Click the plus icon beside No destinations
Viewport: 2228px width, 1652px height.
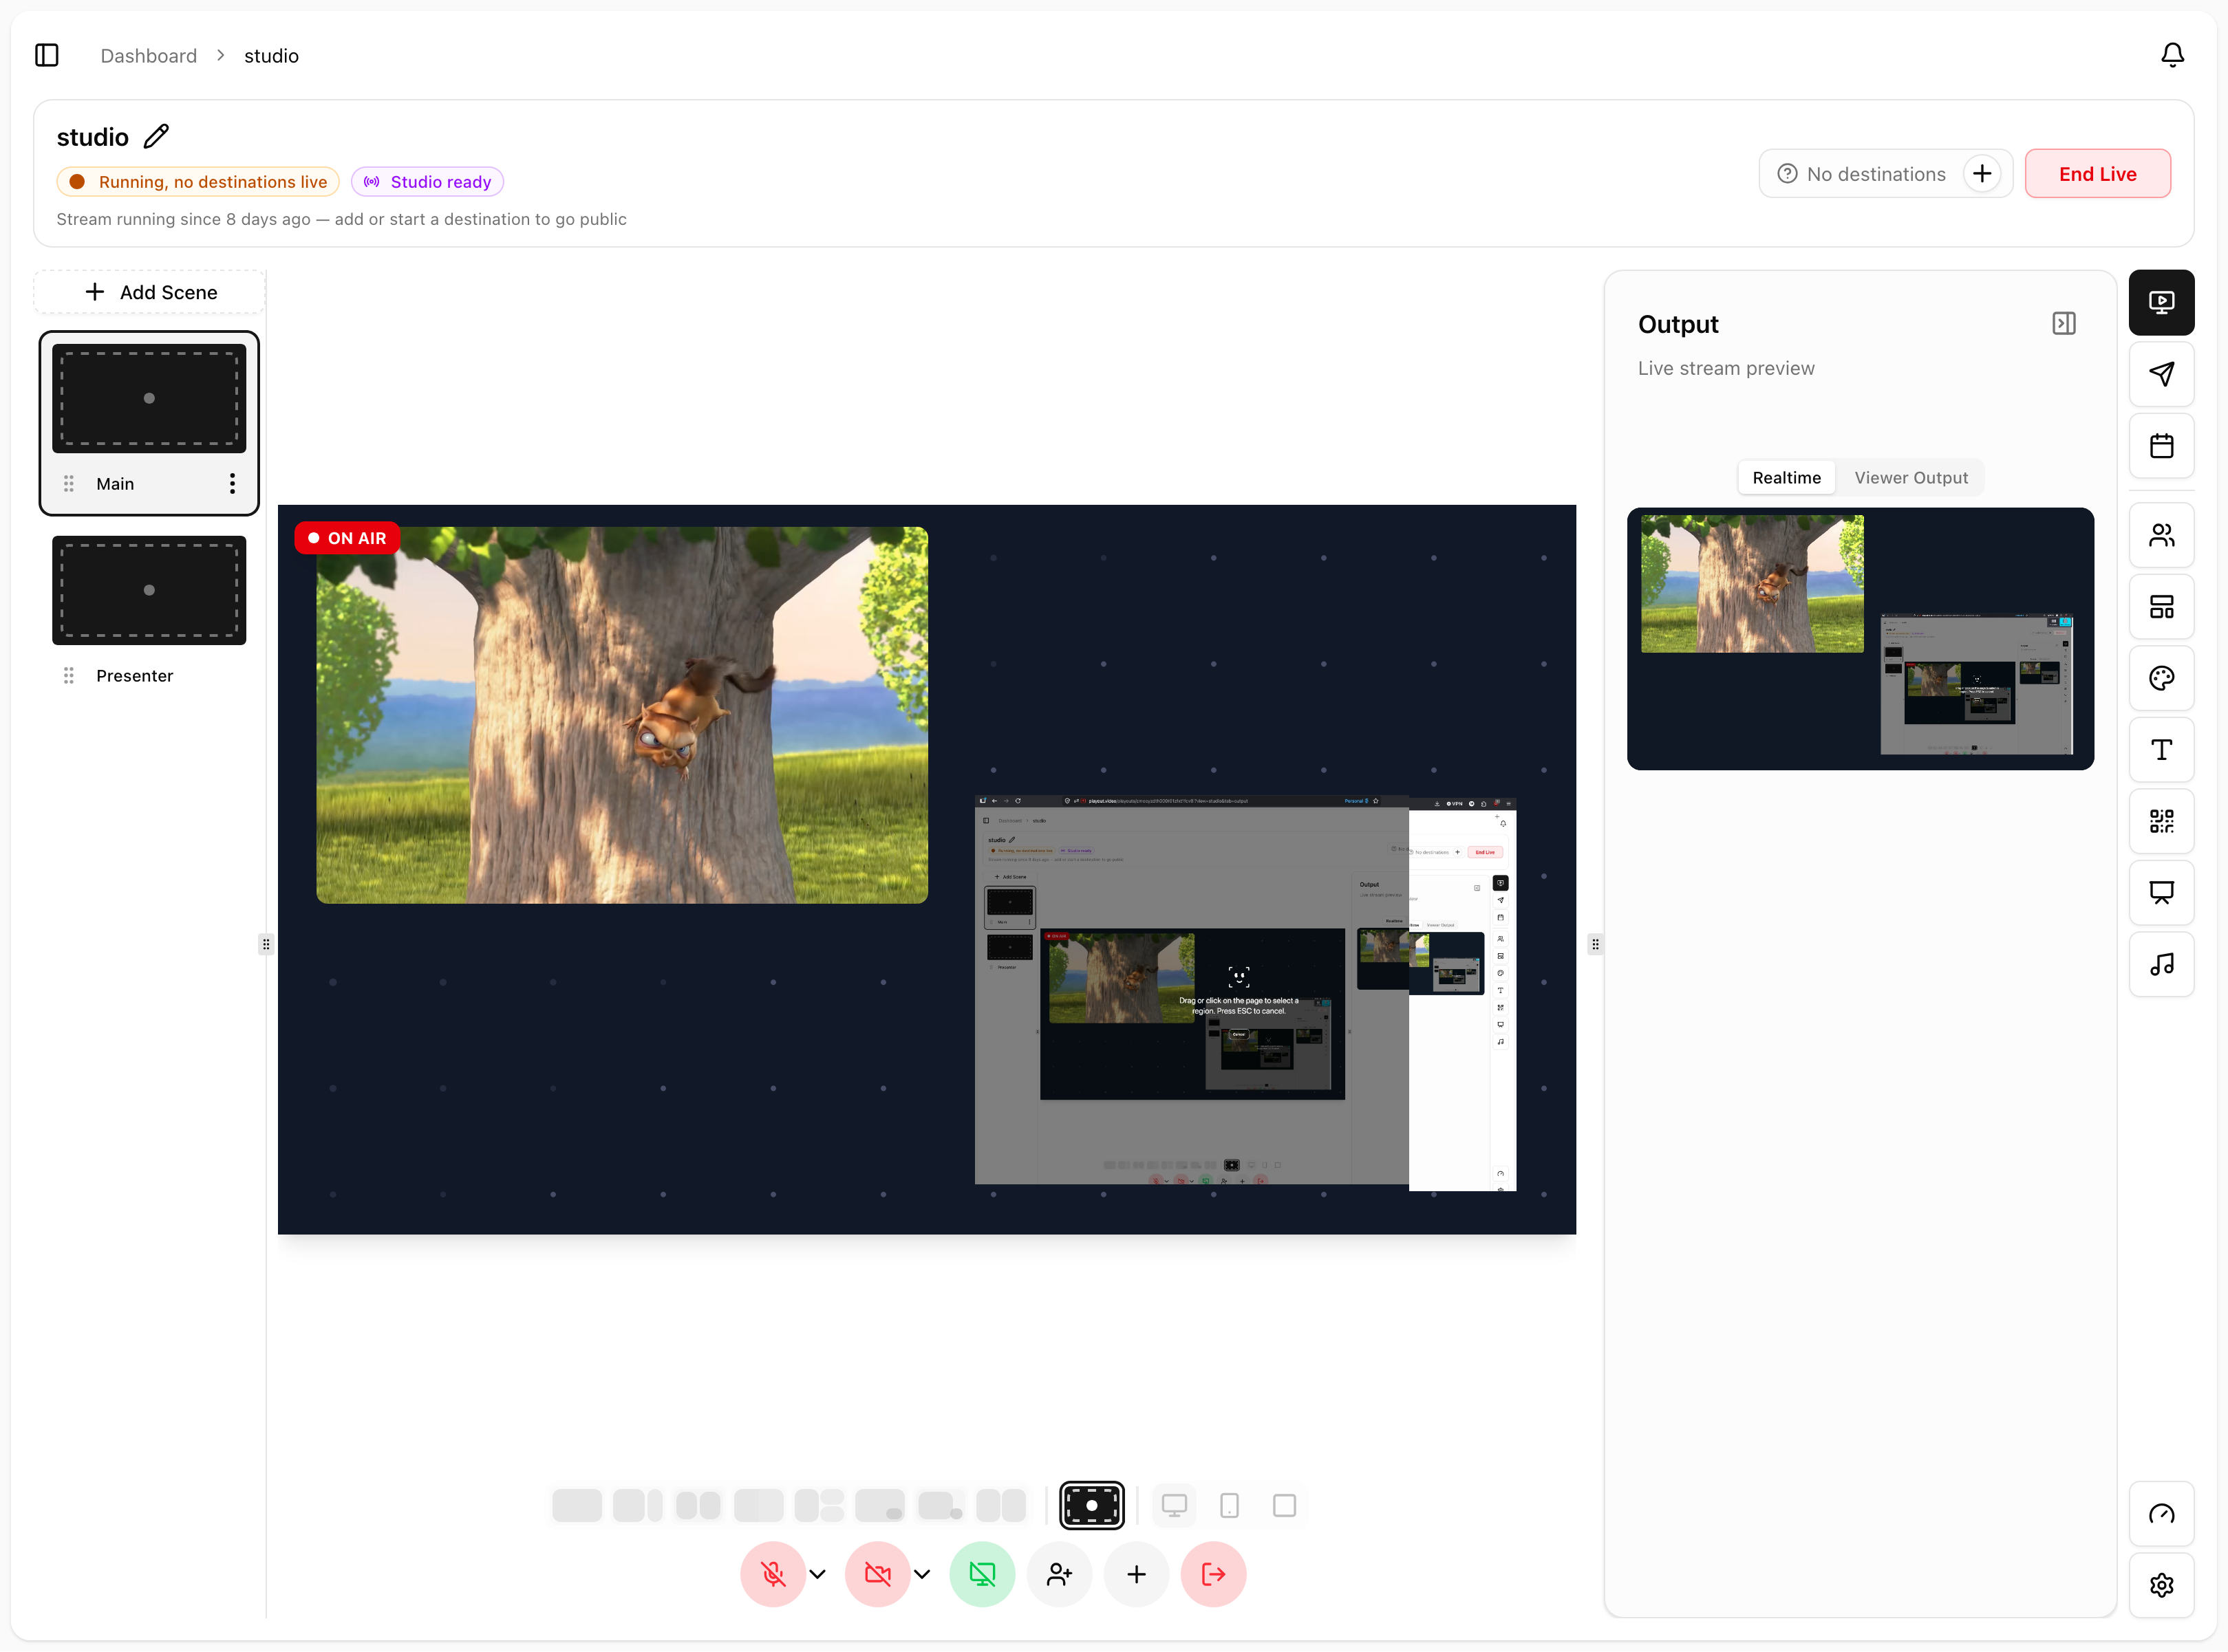1982,174
